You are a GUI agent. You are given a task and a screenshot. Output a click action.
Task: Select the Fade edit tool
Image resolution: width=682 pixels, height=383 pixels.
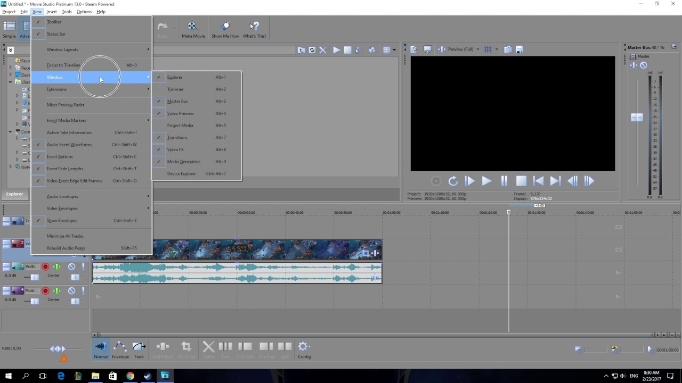click(x=139, y=350)
